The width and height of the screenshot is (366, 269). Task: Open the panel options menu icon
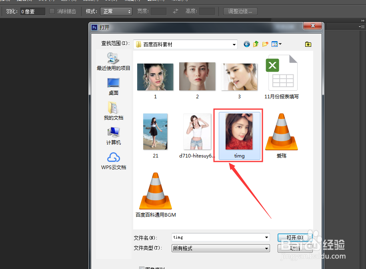tap(361, 27)
